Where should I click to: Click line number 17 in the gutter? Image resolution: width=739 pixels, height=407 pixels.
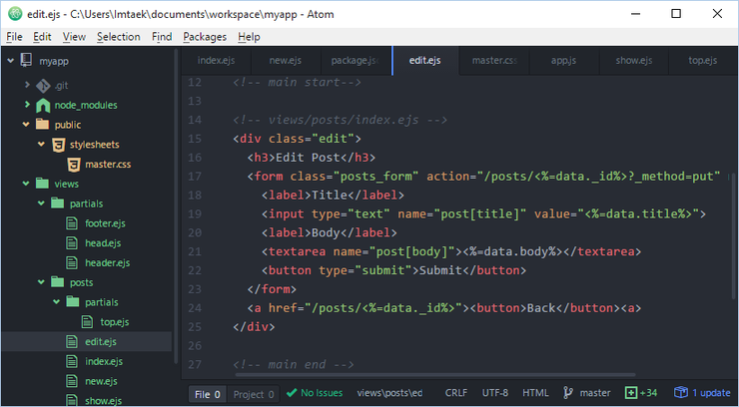195,177
